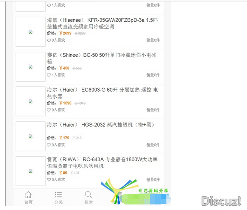Open Hisense KFR-35GW air conditioner title
The image size is (247, 210).
(x=102, y=23)
